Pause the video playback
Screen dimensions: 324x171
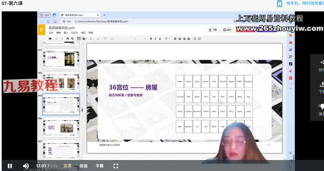click(x=10, y=166)
